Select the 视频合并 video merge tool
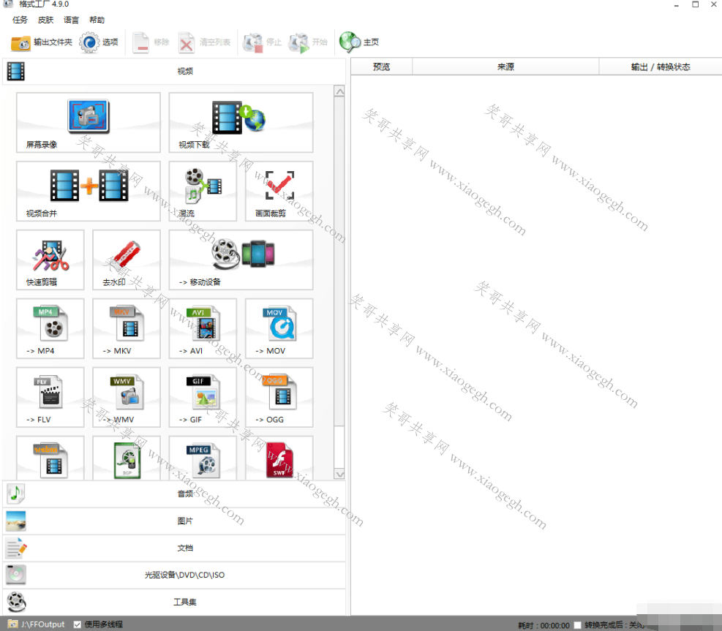The height and width of the screenshot is (631, 722). [89, 191]
